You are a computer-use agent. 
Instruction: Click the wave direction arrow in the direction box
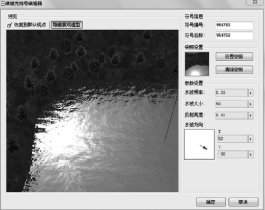click(x=204, y=147)
